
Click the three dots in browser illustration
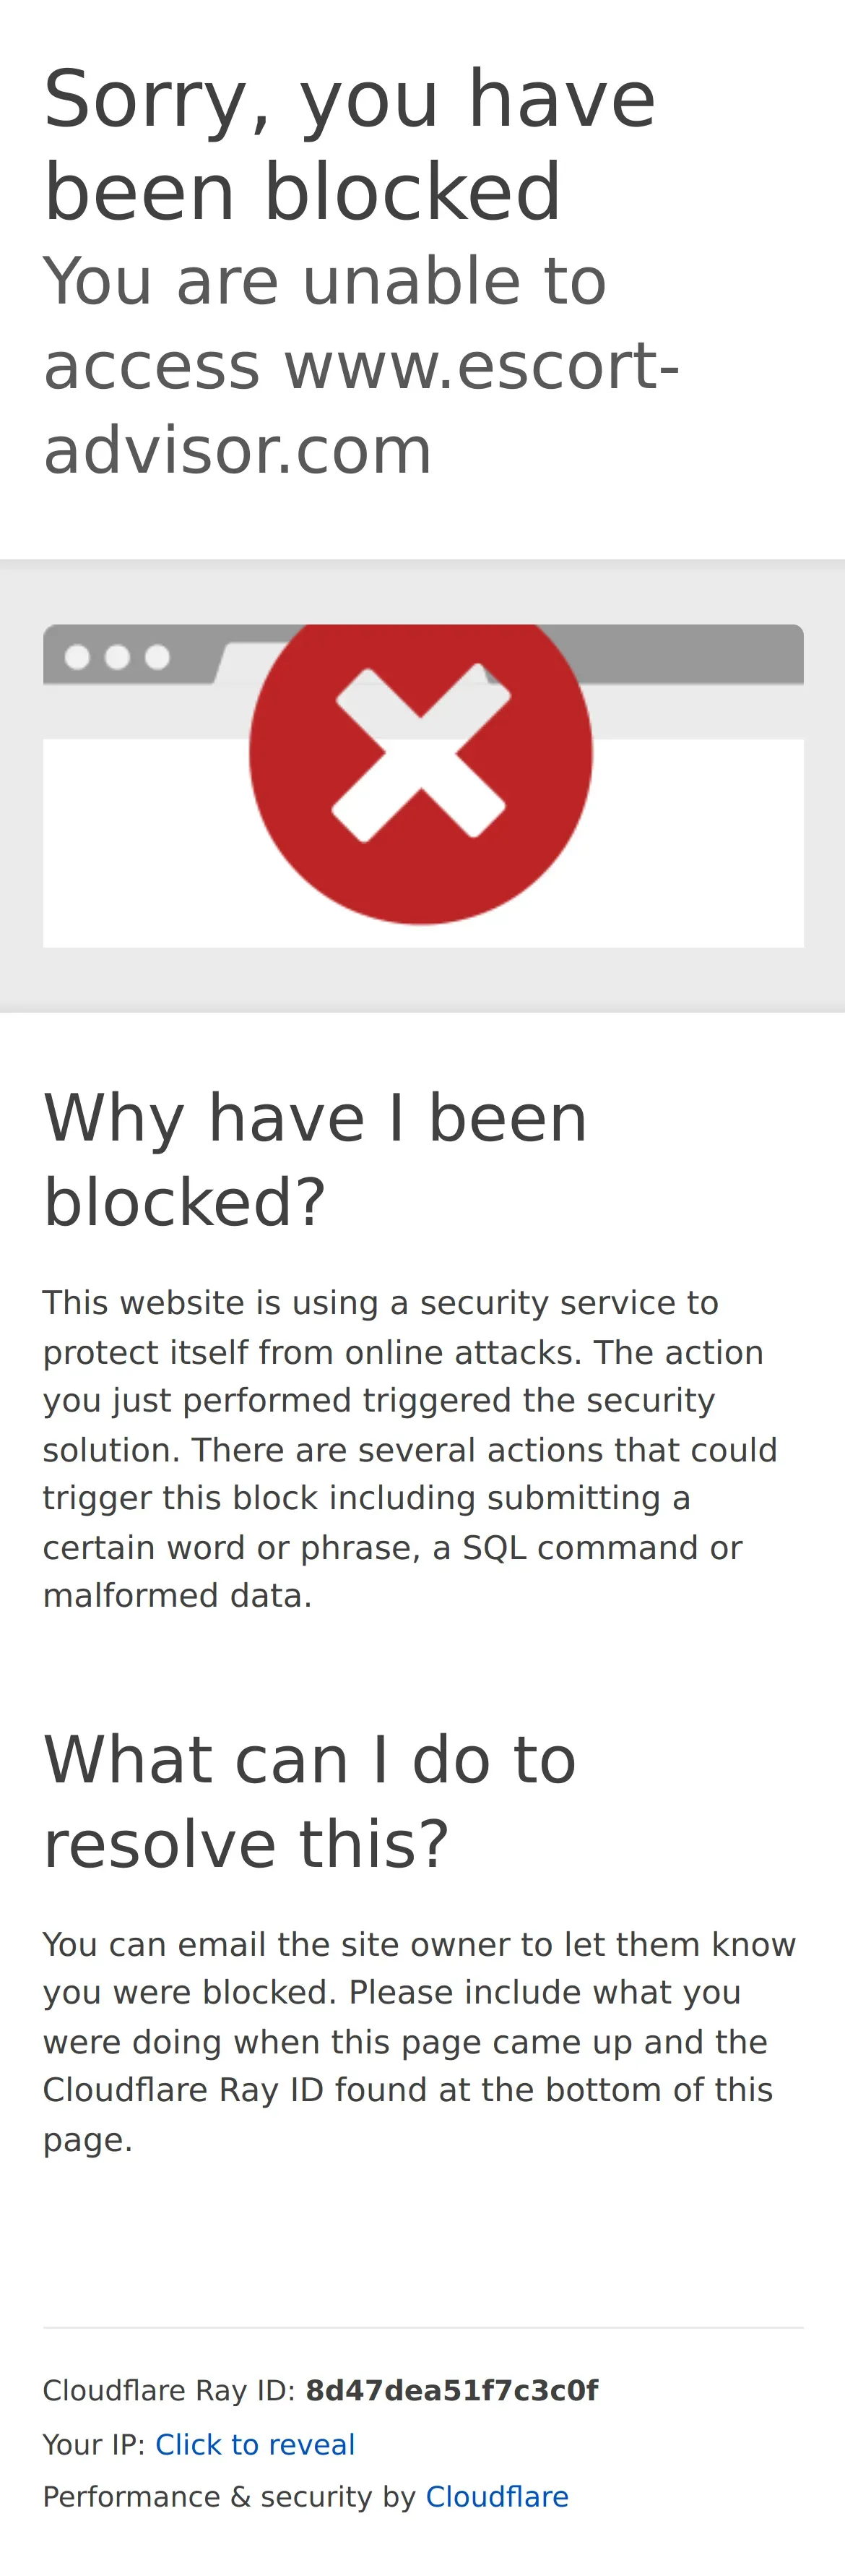coord(117,657)
